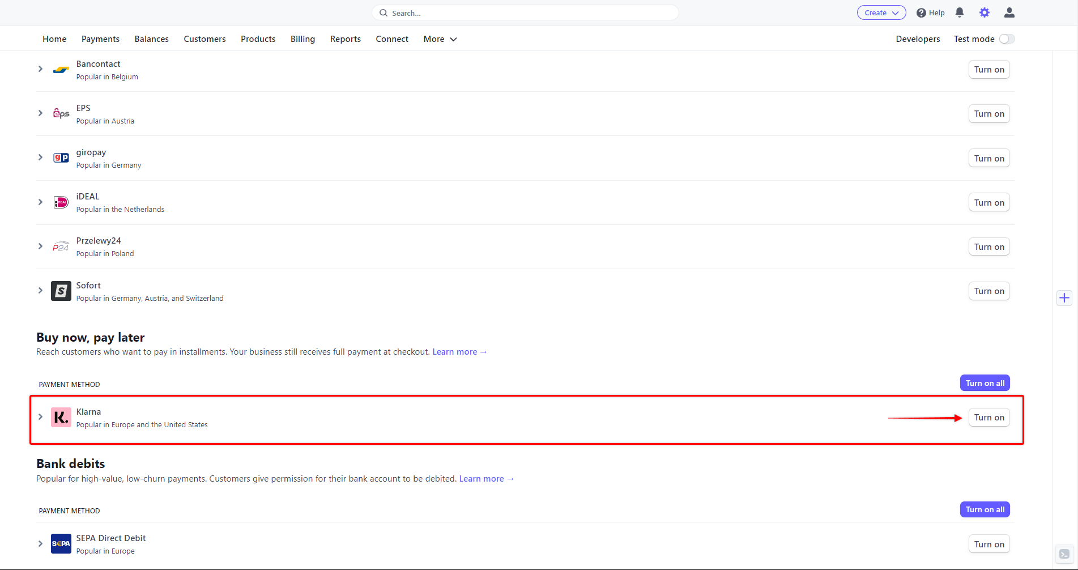The width and height of the screenshot is (1078, 570).
Task: Expand the giropay details chevron
Action: click(x=40, y=158)
